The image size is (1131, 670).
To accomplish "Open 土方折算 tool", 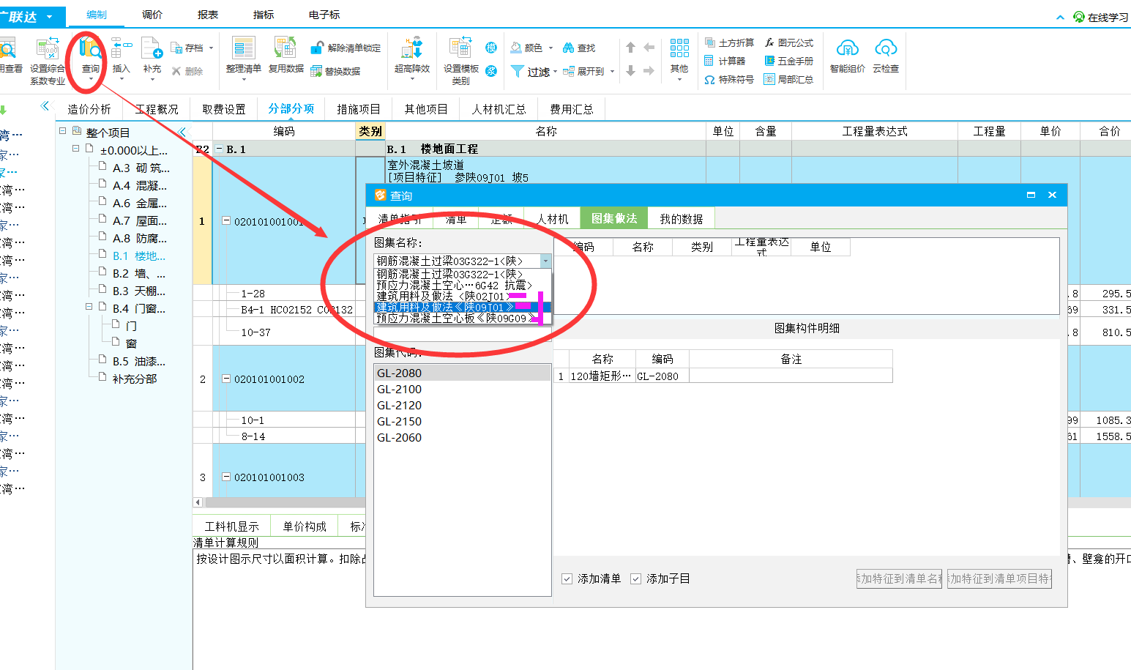I will (x=729, y=42).
